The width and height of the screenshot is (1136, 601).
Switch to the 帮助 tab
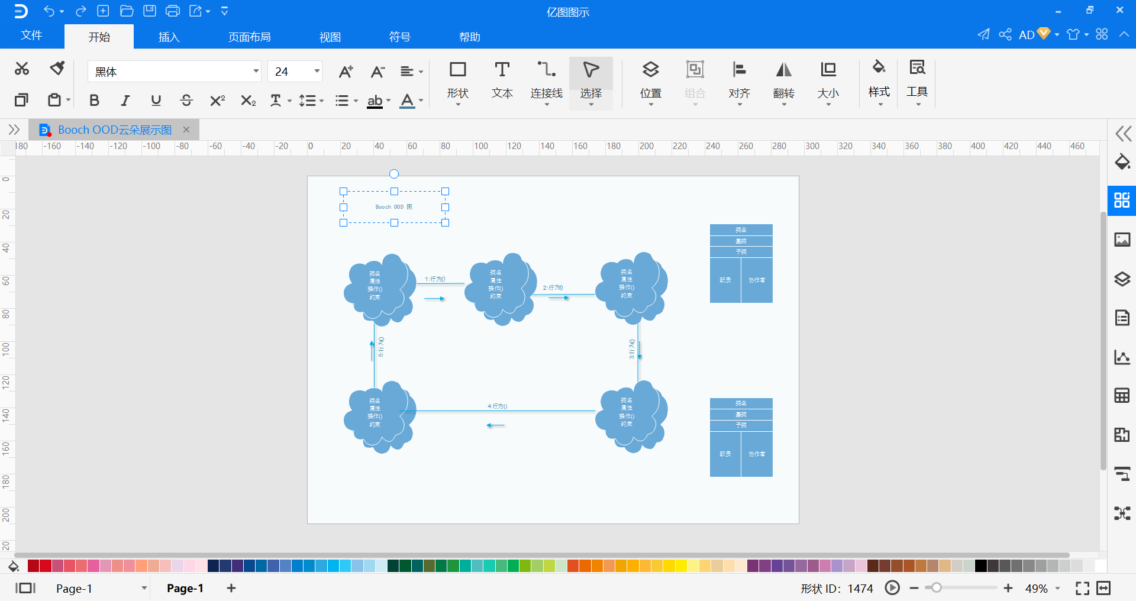470,37
